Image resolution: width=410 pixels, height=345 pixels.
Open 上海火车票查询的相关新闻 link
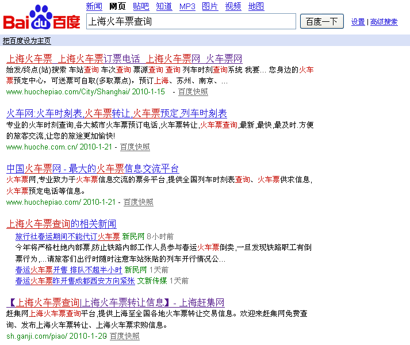[x=62, y=224]
